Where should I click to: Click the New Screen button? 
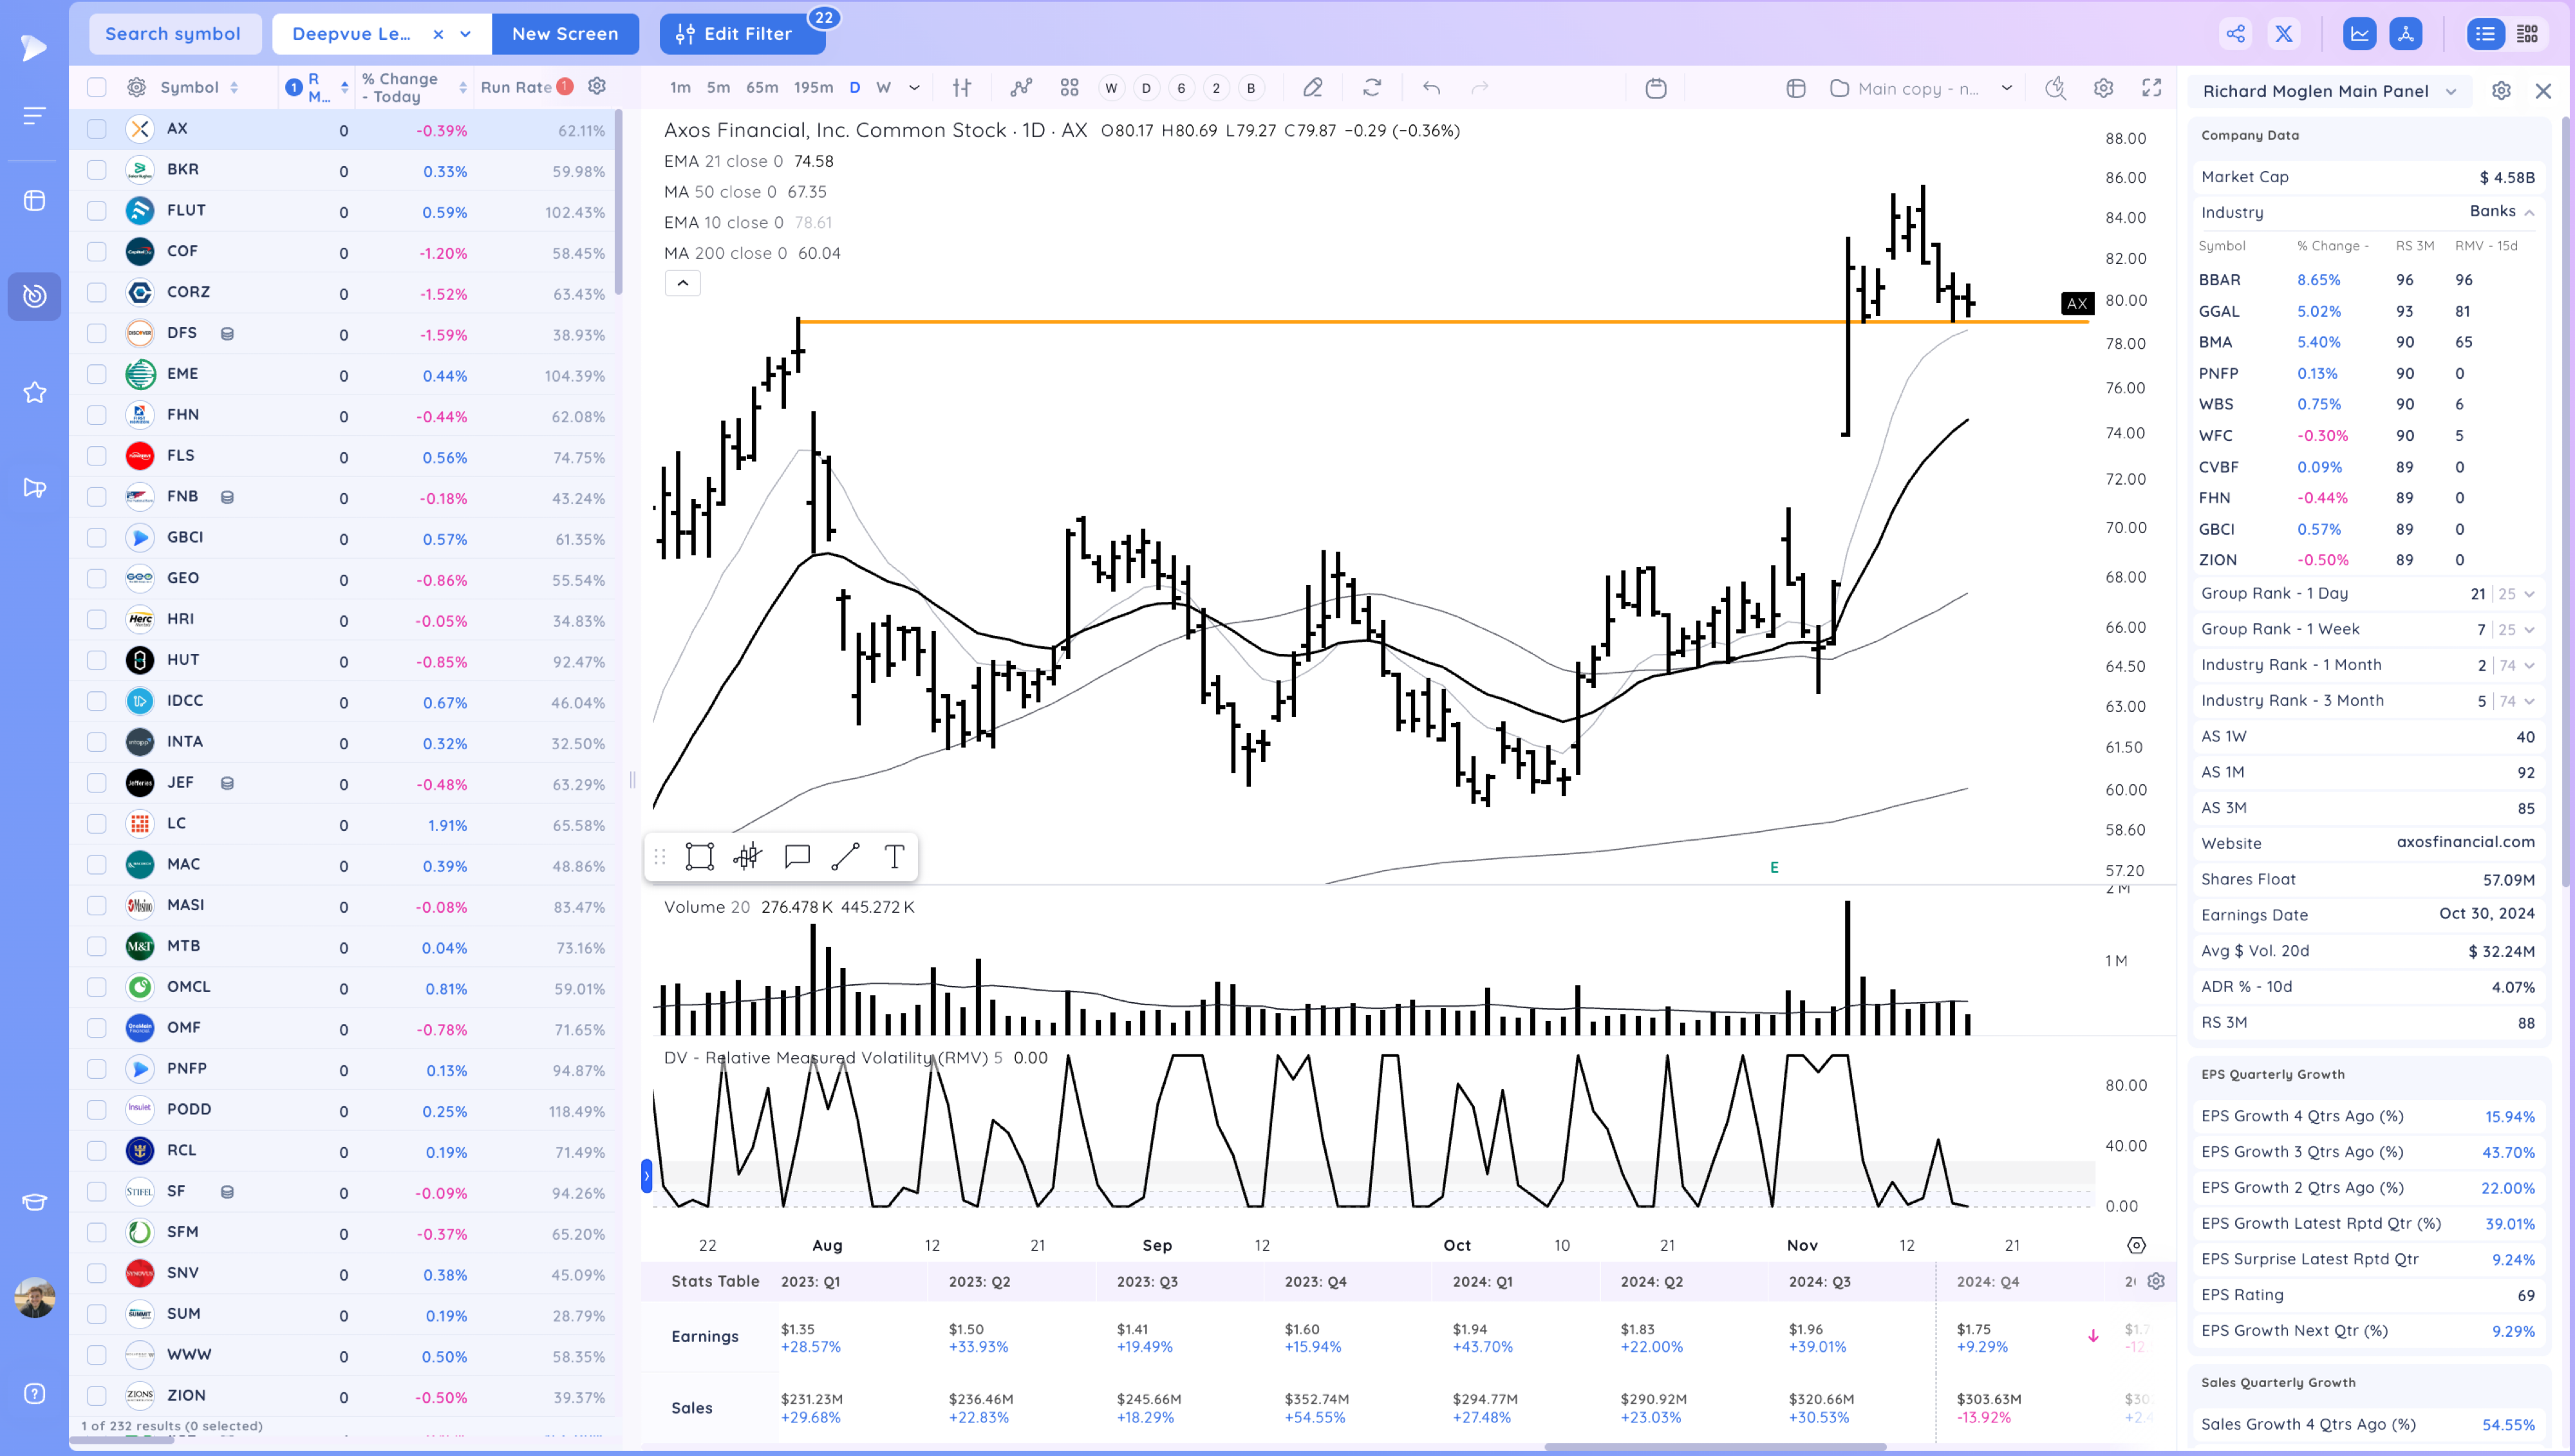pyautogui.click(x=565, y=33)
